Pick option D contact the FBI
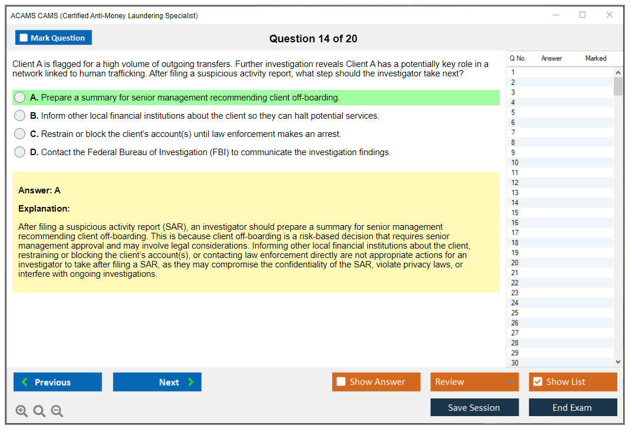This screenshot has height=432, width=632. [x=20, y=152]
